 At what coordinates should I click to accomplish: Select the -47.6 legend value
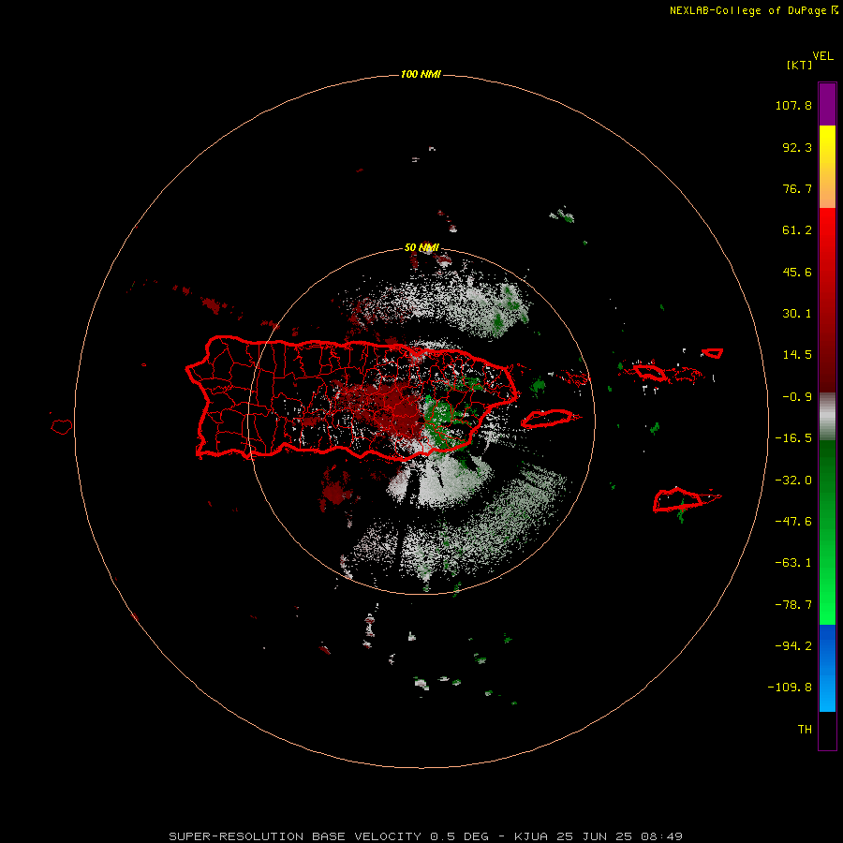click(x=793, y=522)
